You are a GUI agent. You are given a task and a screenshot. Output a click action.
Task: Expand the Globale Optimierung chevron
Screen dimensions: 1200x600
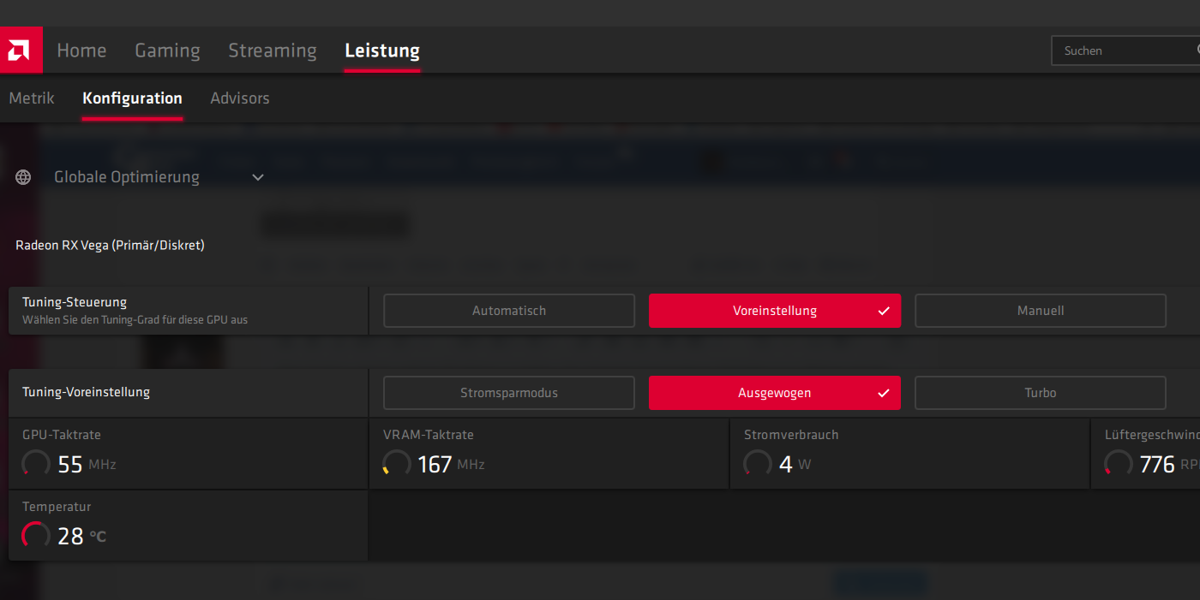pyautogui.click(x=258, y=177)
